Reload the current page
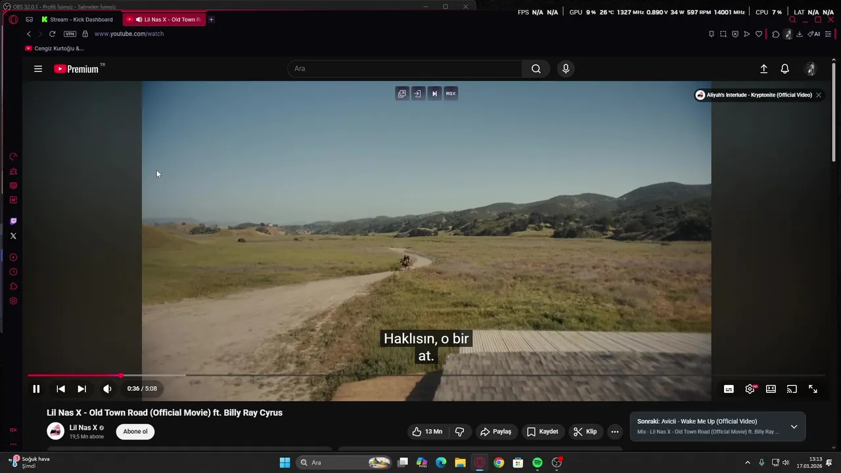Image resolution: width=841 pixels, height=473 pixels. [x=52, y=34]
